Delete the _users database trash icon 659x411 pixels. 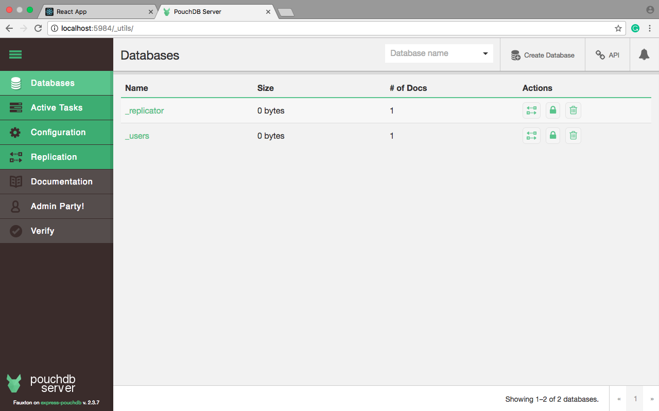(574, 136)
